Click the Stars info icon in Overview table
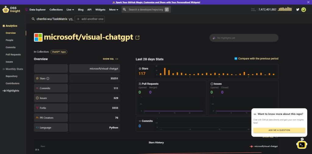Image resolution: width=312 pixels, height=154 pixels. [48, 78]
